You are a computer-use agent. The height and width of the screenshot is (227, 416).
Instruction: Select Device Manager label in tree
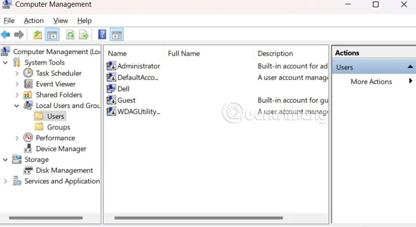(x=61, y=149)
